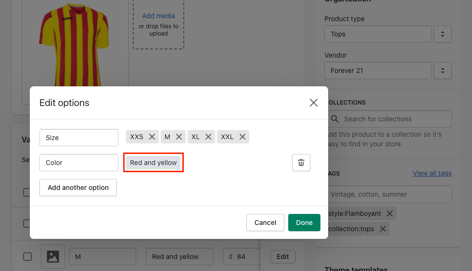Remove the collection:tops tag
Image resolution: width=472 pixels, height=271 pixels.
coord(383,229)
